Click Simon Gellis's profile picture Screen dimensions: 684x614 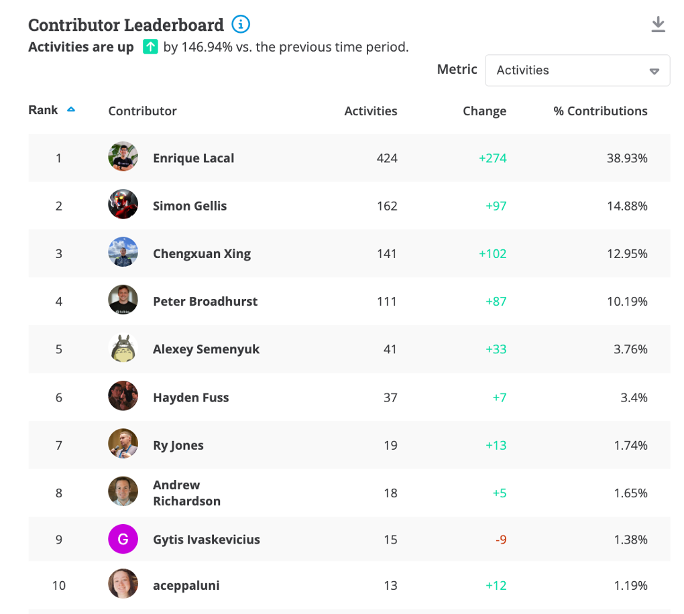click(123, 204)
